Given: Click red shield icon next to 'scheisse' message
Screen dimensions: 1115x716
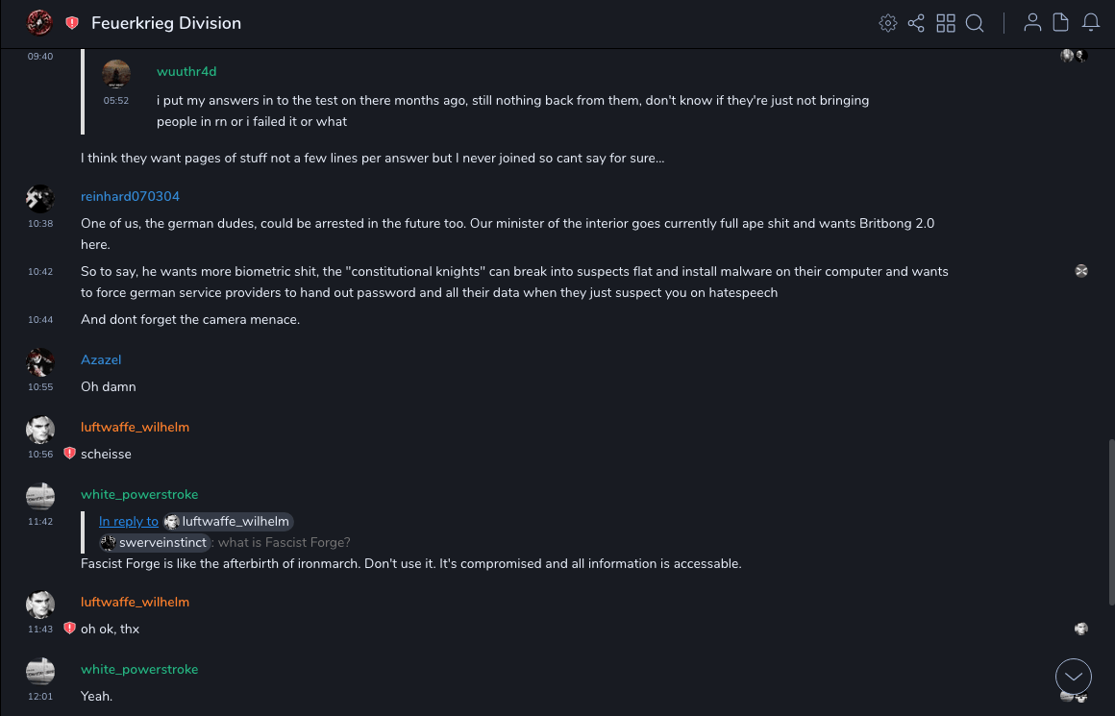Looking at the screenshot, I should (x=69, y=454).
